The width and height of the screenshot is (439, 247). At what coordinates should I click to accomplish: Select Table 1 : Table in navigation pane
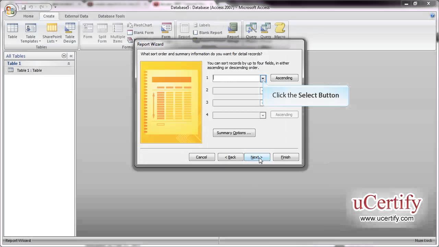39,70
